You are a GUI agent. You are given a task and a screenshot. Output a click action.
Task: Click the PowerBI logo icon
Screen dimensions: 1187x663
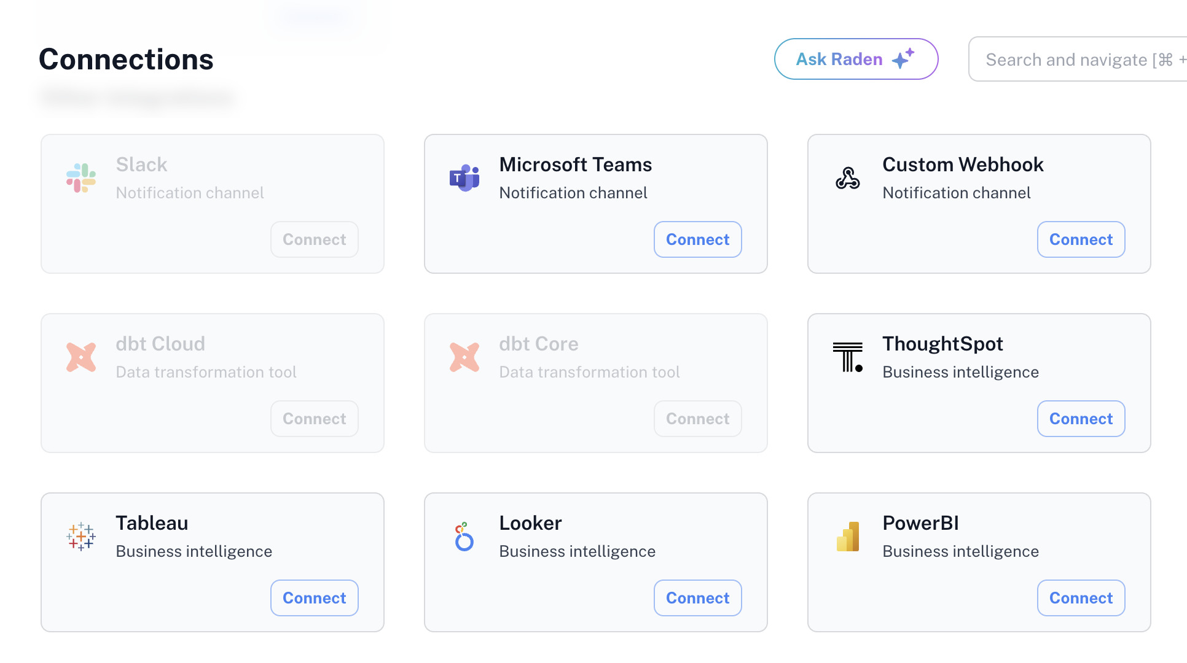(x=847, y=537)
